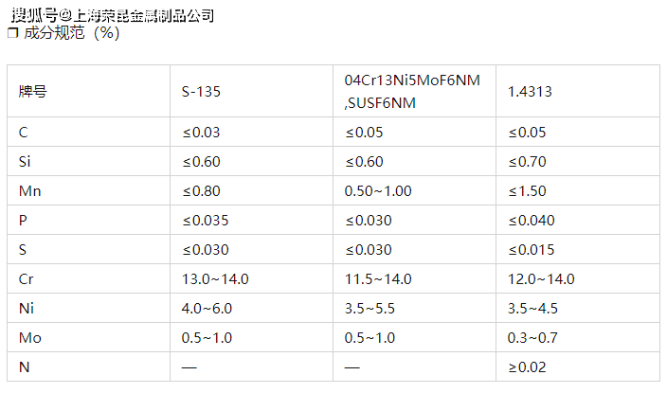Click the 4.0~6.0 nickel range
The height and width of the screenshot is (393, 667).
click(207, 309)
